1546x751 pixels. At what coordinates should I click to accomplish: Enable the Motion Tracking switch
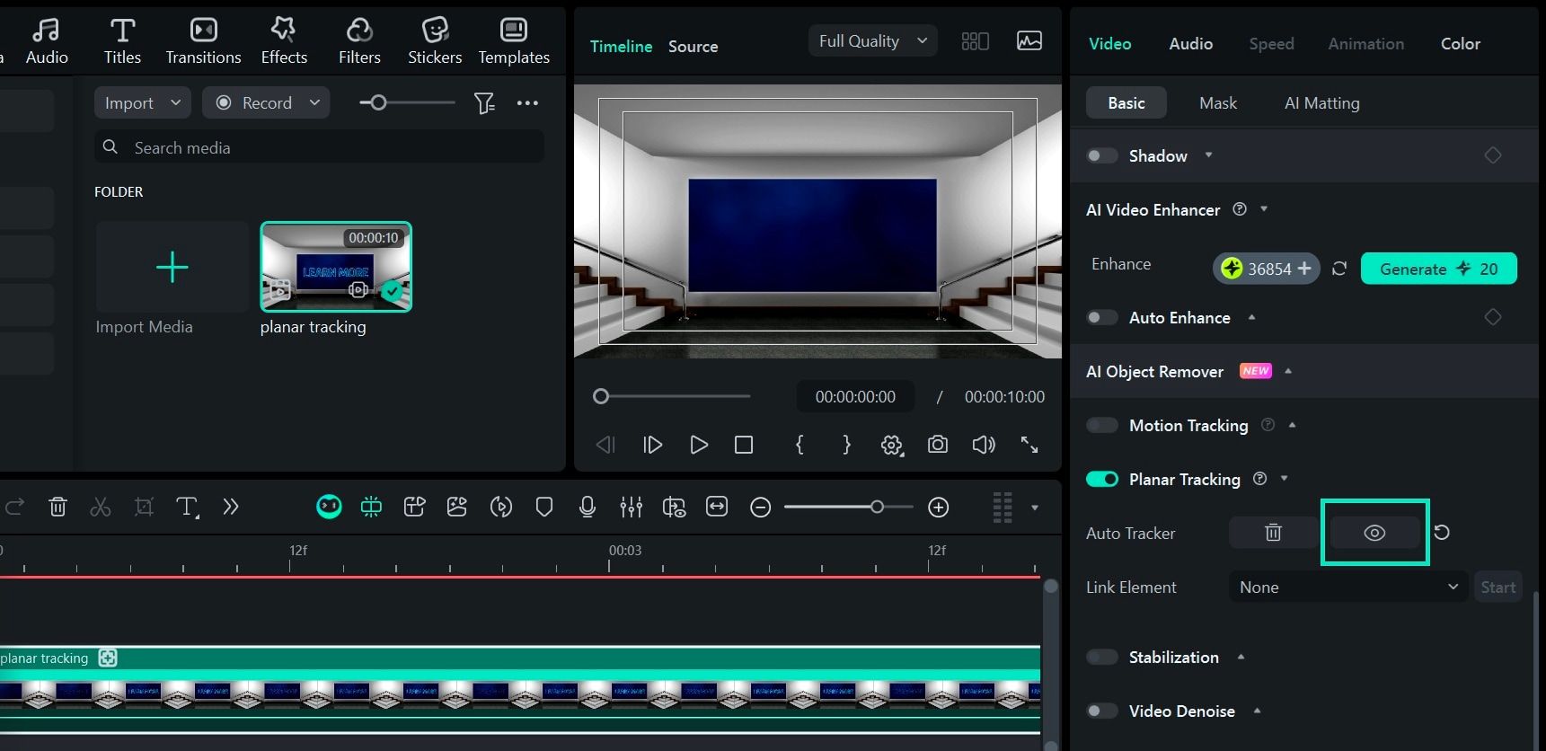tap(1101, 425)
